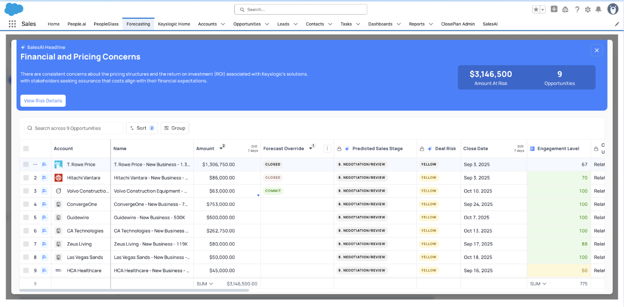Click the Sort button

[141, 128]
